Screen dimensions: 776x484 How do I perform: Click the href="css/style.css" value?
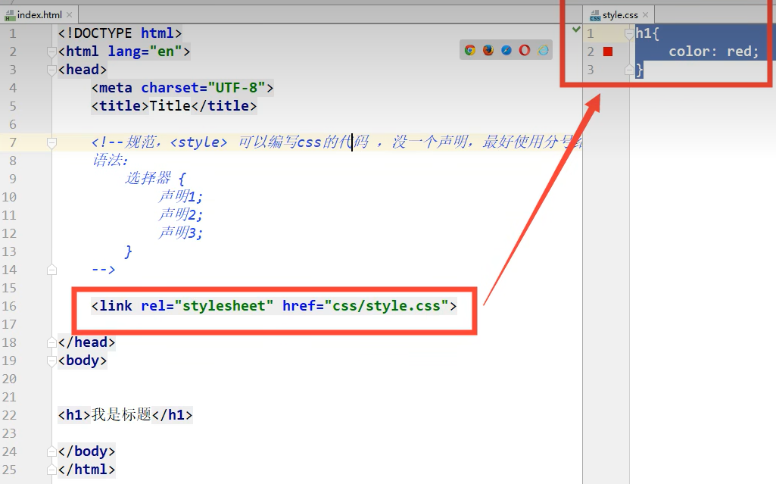pos(387,306)
